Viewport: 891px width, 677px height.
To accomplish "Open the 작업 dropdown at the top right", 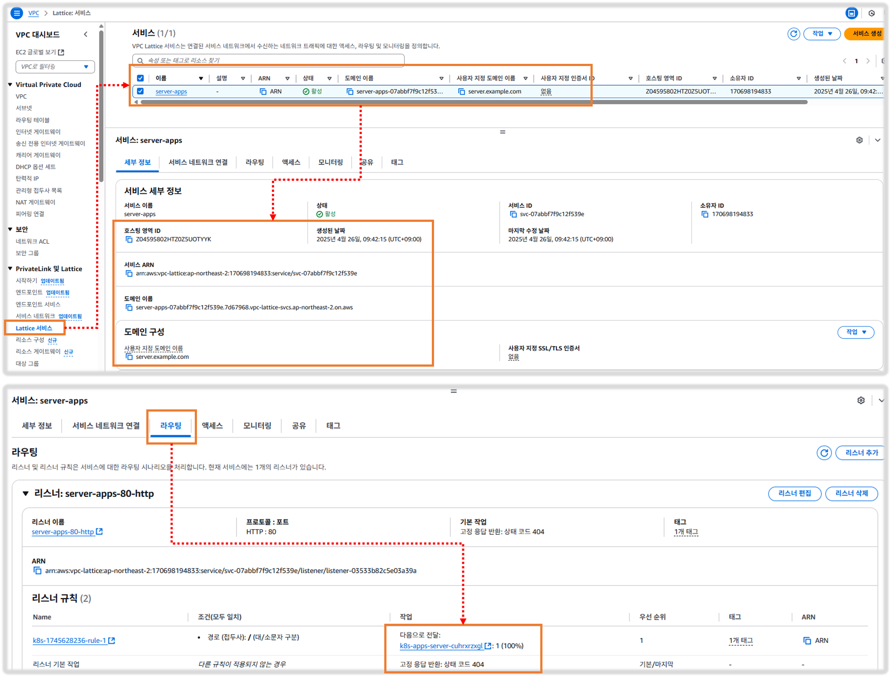I will click(822, 34).
